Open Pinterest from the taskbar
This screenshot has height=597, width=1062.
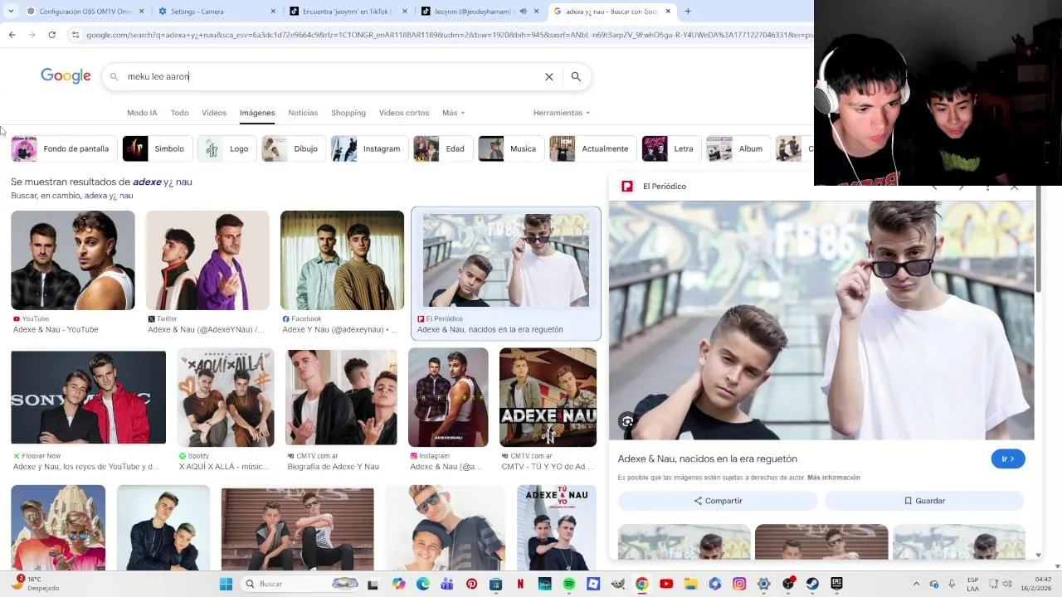tap(471, 584)
